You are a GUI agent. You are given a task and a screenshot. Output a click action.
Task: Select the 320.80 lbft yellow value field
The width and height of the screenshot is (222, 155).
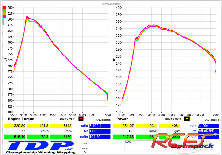point(15,126)
